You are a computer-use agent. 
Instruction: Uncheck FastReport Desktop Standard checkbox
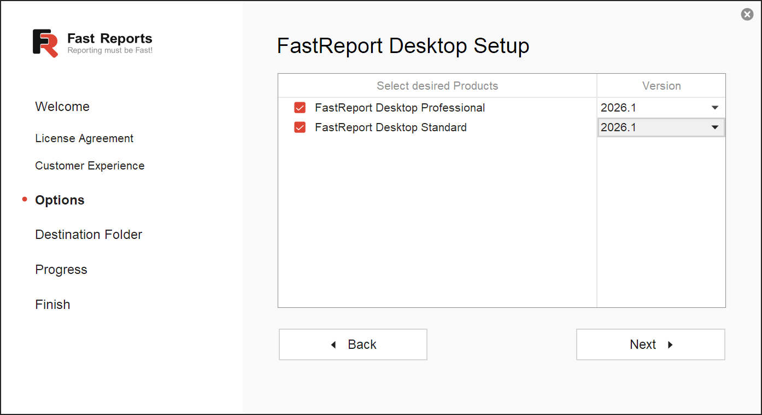click(x=300, y=127)
